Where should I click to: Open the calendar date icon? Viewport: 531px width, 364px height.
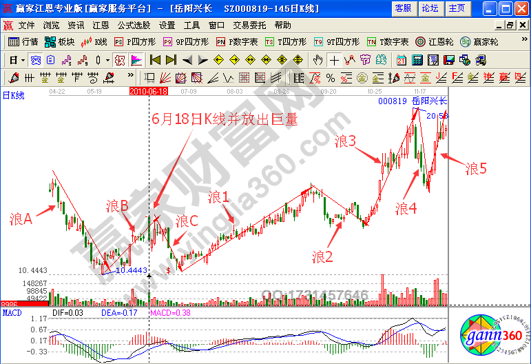(401, 59)
